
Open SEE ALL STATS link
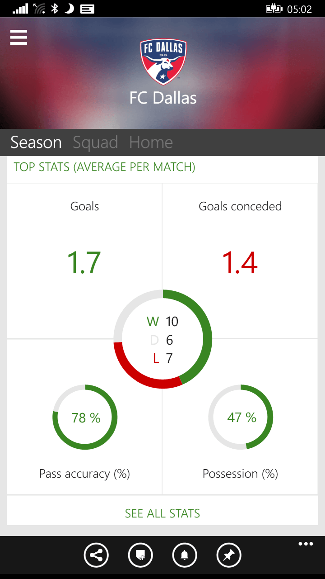pos(162,513)
